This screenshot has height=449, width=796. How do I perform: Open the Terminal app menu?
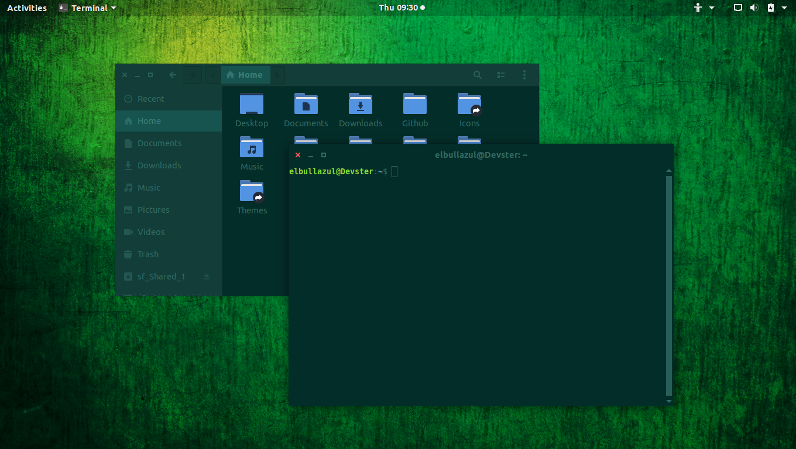(87, 8)
